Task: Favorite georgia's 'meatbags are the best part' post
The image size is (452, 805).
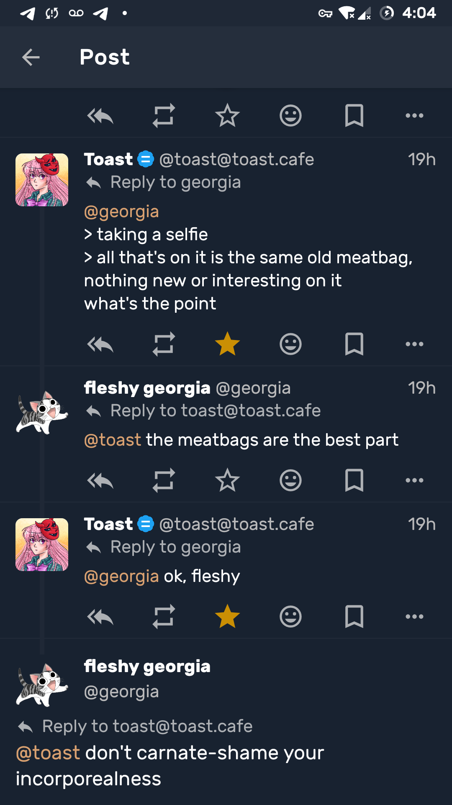Action: [227, 480]
